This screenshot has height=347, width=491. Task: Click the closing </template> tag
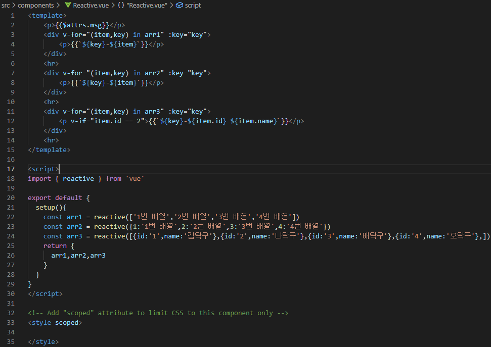pyautogui.click(x=49, y=150)
